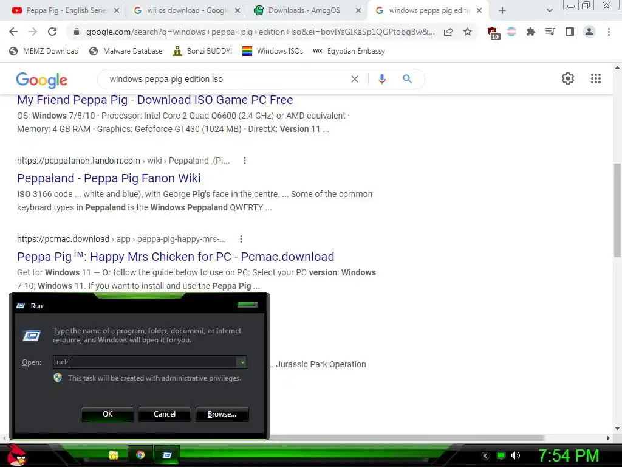Close the Downloads - AmogOS tab
The width and height of the screenshot is (622, 467).
pos(358,10)
